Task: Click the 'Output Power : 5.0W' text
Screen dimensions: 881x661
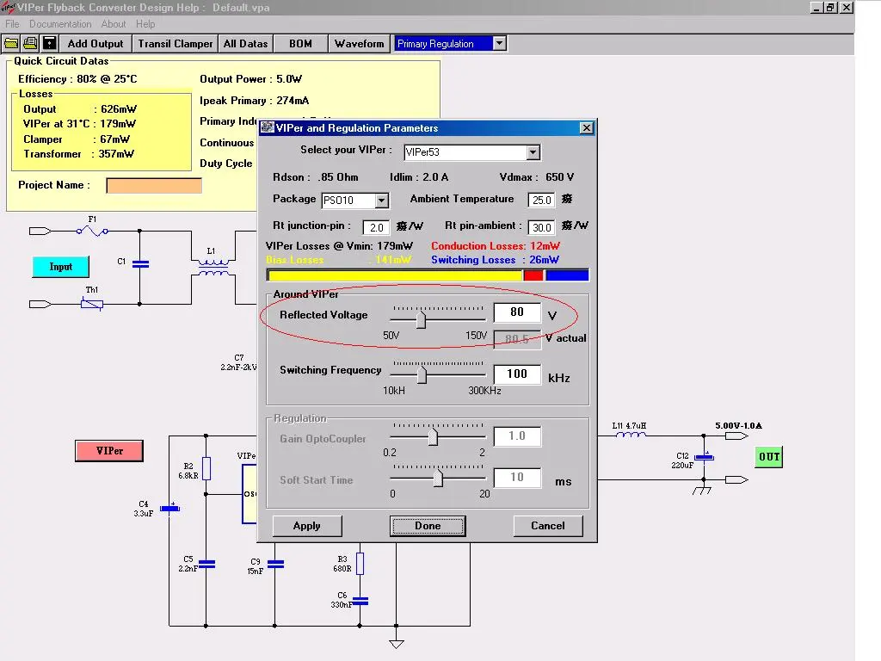Action: click(x=251, y=78)
